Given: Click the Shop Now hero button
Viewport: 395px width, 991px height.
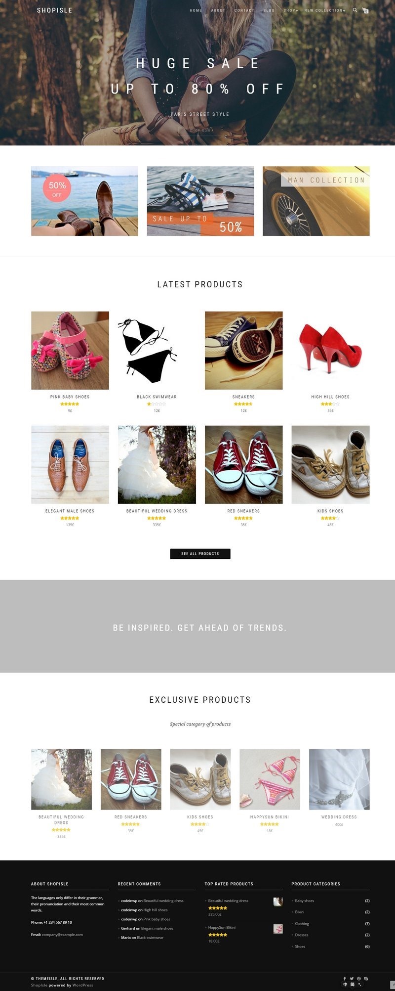Looking at the screenshot, I should coord(200,131).
